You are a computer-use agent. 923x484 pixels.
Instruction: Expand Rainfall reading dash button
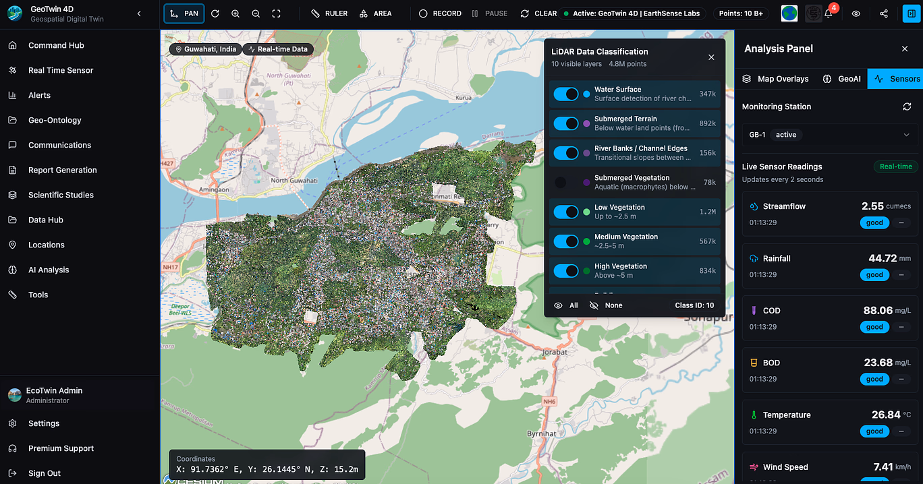901,274
